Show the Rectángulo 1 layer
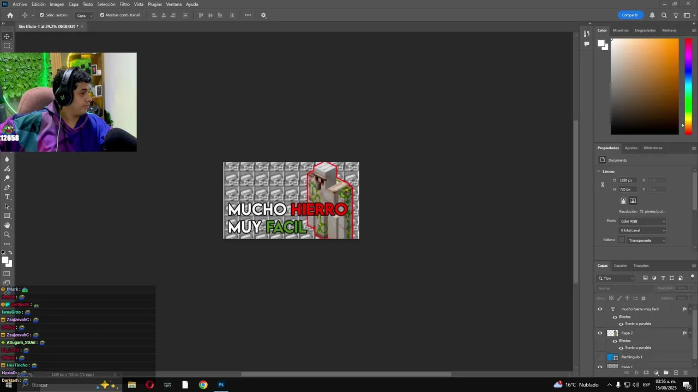 pos(600,357)
